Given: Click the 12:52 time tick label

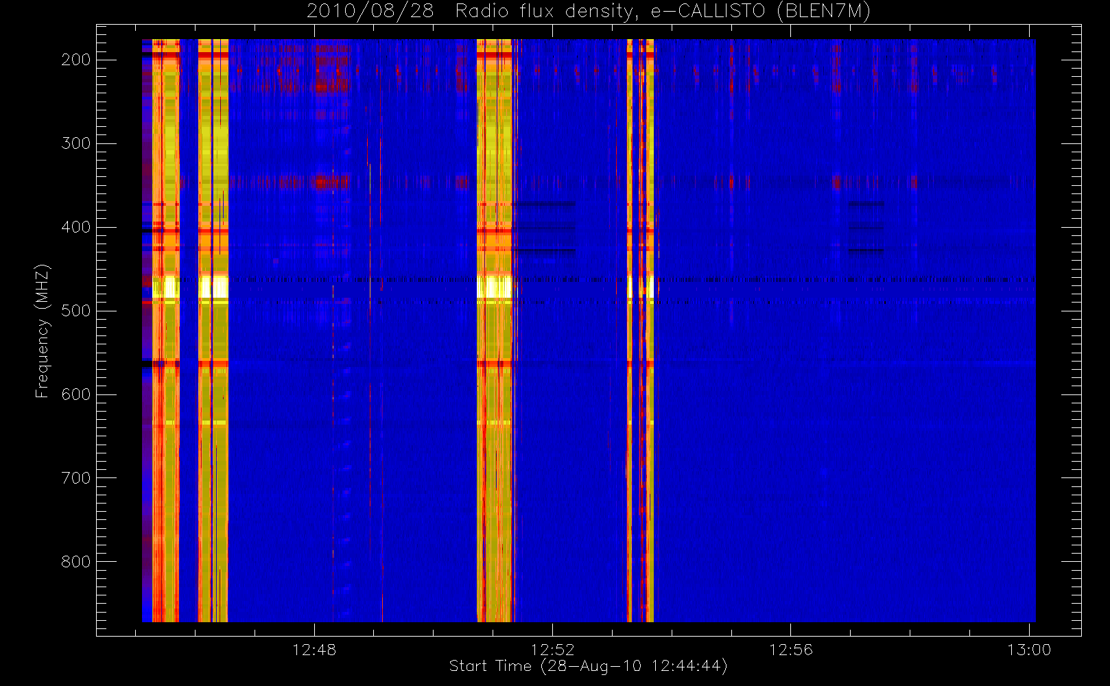Looking at the screenshot, I should (x=552, y=650).
